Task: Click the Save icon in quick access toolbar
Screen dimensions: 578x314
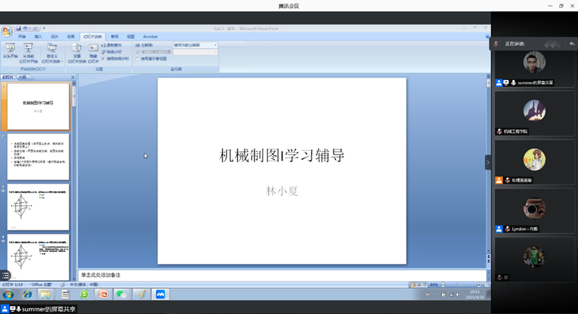Action: [19, 29]
